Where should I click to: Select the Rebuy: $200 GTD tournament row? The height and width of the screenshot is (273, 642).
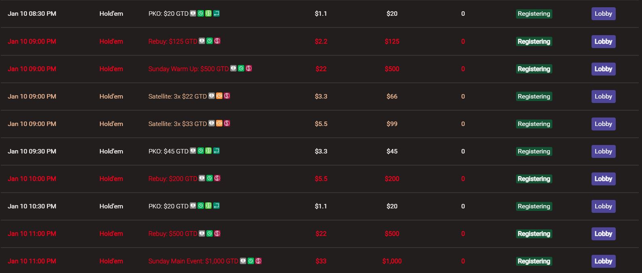pos(321,179)
